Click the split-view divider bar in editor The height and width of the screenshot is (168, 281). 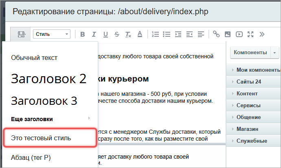point(162,144)
